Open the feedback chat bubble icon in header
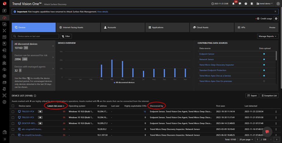The width and height of the screenshot is (282, 143). (240, 3)
